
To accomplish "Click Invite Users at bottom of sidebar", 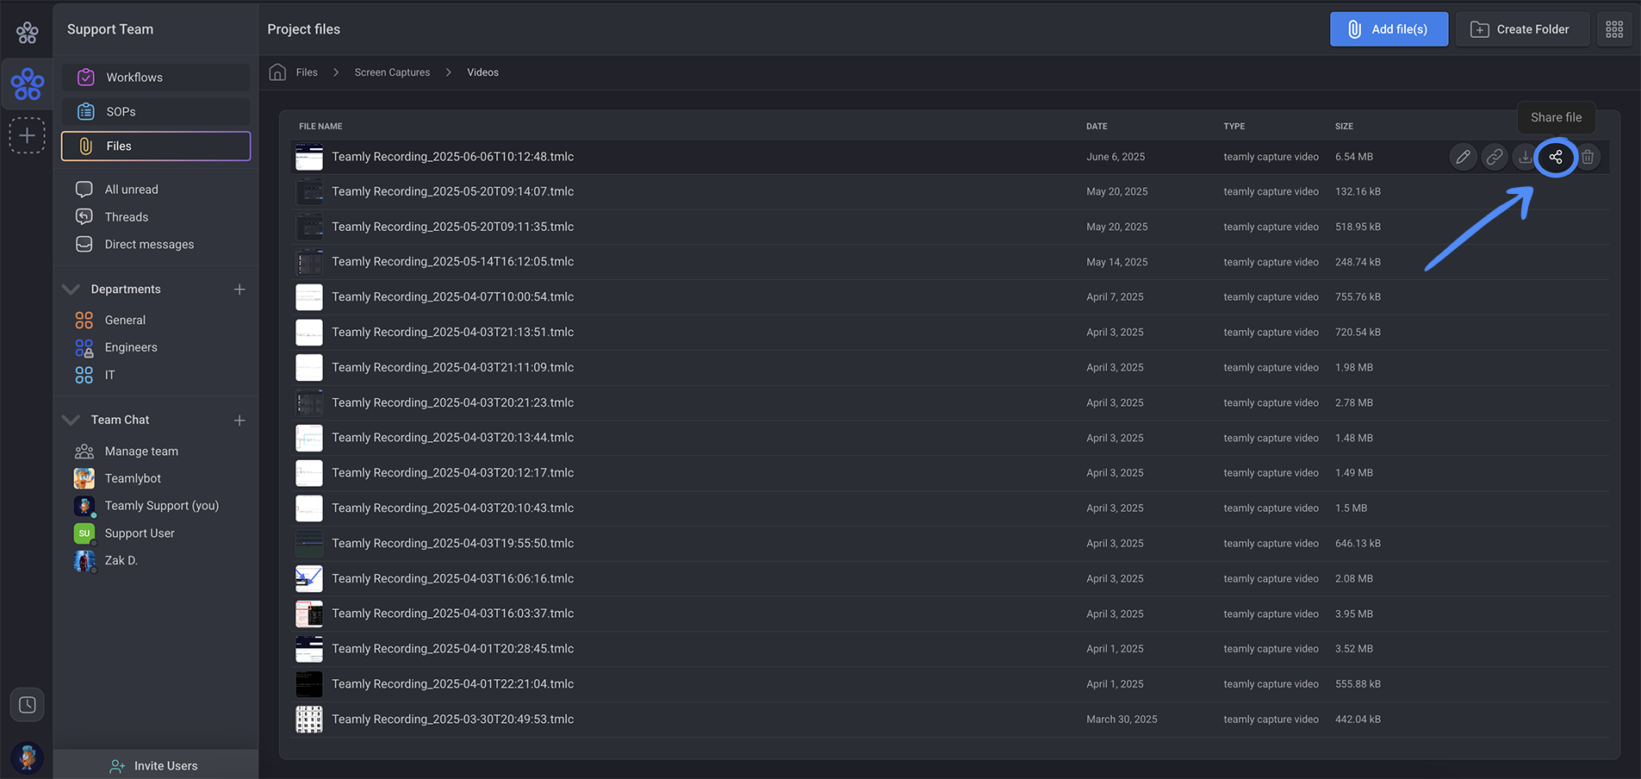I will point(155,766).
